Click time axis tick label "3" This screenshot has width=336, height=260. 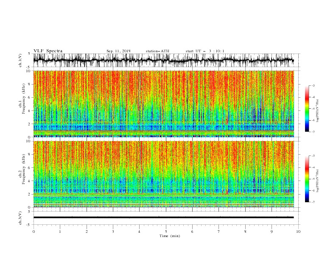click(113, 232)
